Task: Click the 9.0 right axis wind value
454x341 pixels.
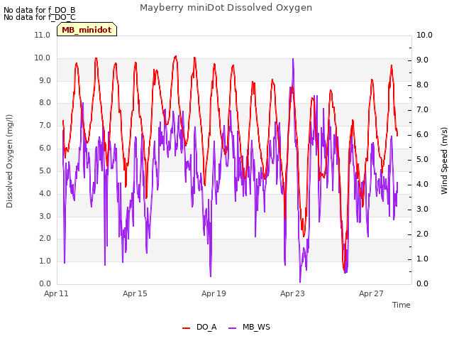Action: point(422,60)
